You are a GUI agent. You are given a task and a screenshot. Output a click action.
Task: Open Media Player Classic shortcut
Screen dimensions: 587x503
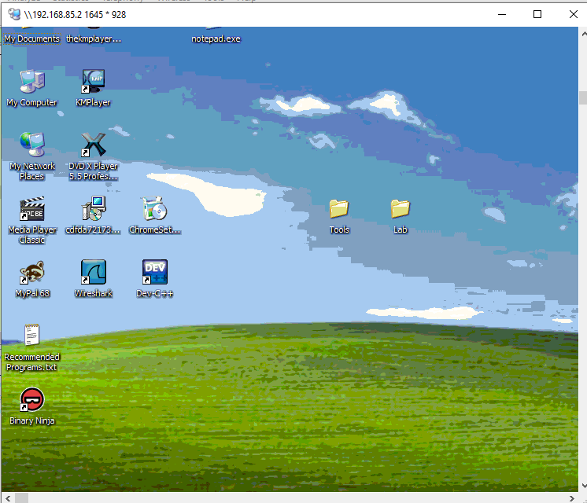(31, 209)
